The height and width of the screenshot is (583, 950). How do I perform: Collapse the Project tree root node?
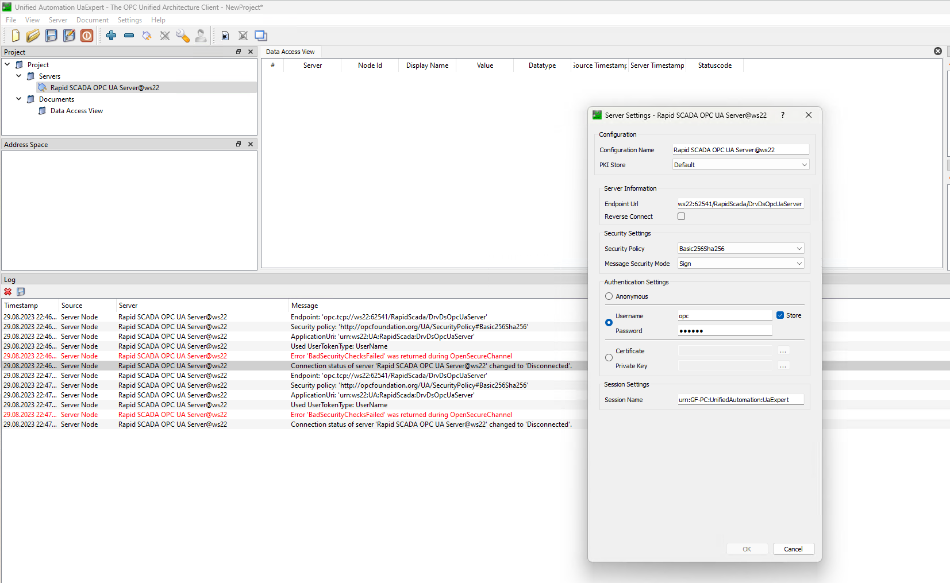click(x=7, y=64)
